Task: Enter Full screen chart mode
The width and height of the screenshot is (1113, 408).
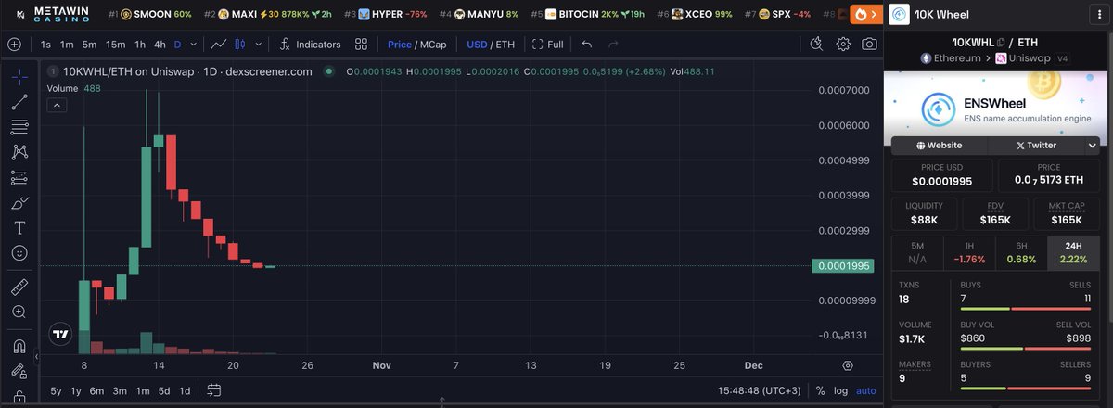Action: pos(548,44)
